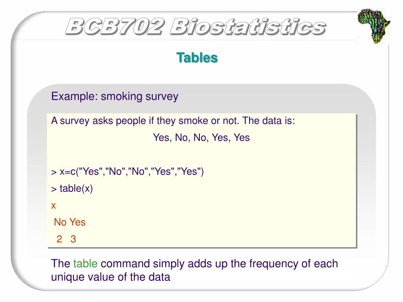
Task: Click the count value 2
Action: (x=59, y=239)
